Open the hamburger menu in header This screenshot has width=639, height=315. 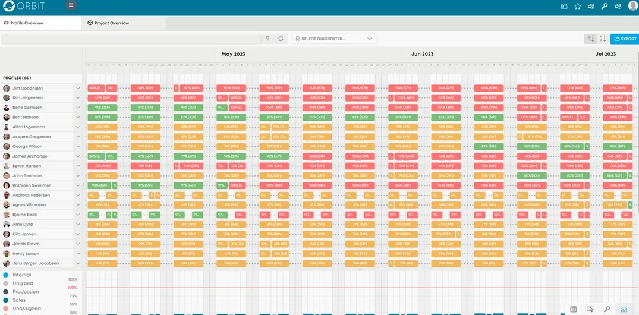point(71,5)
